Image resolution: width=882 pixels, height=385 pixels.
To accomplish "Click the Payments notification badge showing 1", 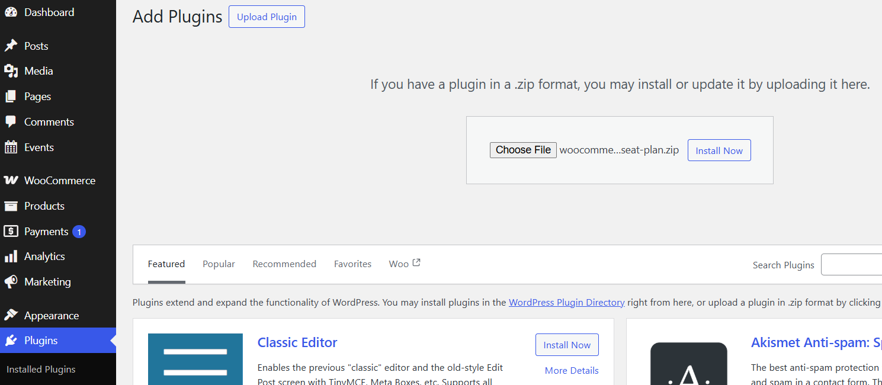I will [x=79, y=232].
